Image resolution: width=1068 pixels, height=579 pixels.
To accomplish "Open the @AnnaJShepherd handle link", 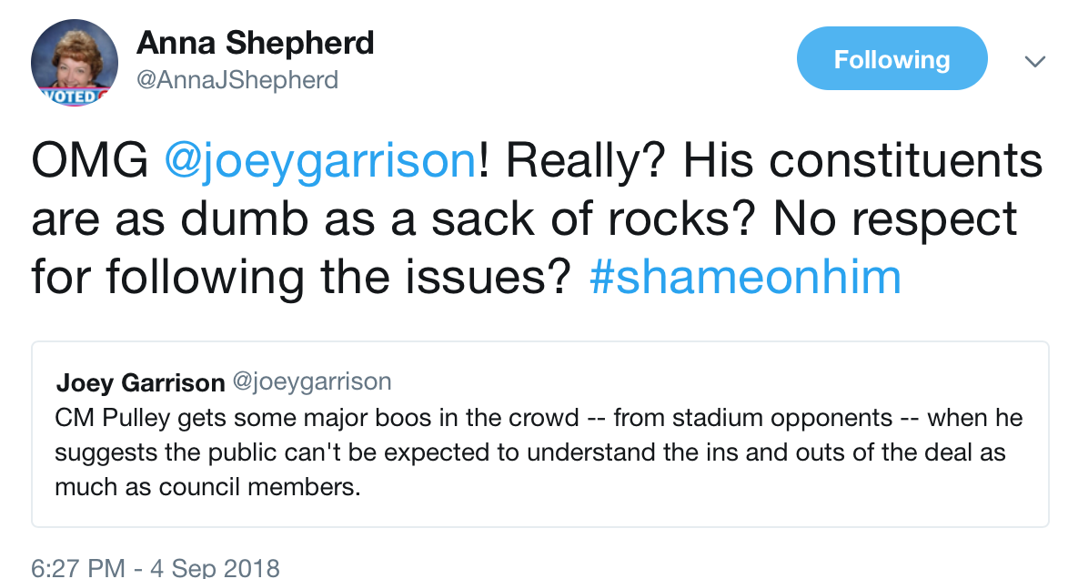I will [x=237, y=80].
